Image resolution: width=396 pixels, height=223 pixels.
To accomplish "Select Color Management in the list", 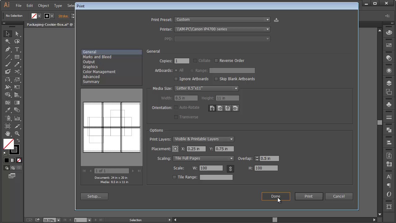I will 99,72.
